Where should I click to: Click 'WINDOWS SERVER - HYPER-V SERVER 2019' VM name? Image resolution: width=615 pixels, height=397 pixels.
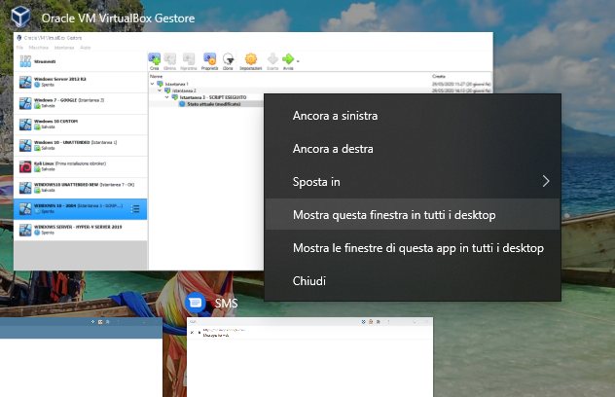(78, 227)
